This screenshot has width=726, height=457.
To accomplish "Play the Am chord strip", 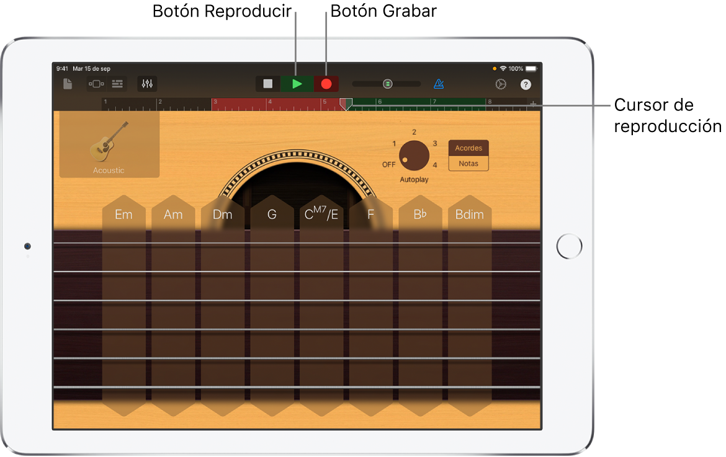I will point(173,305).
